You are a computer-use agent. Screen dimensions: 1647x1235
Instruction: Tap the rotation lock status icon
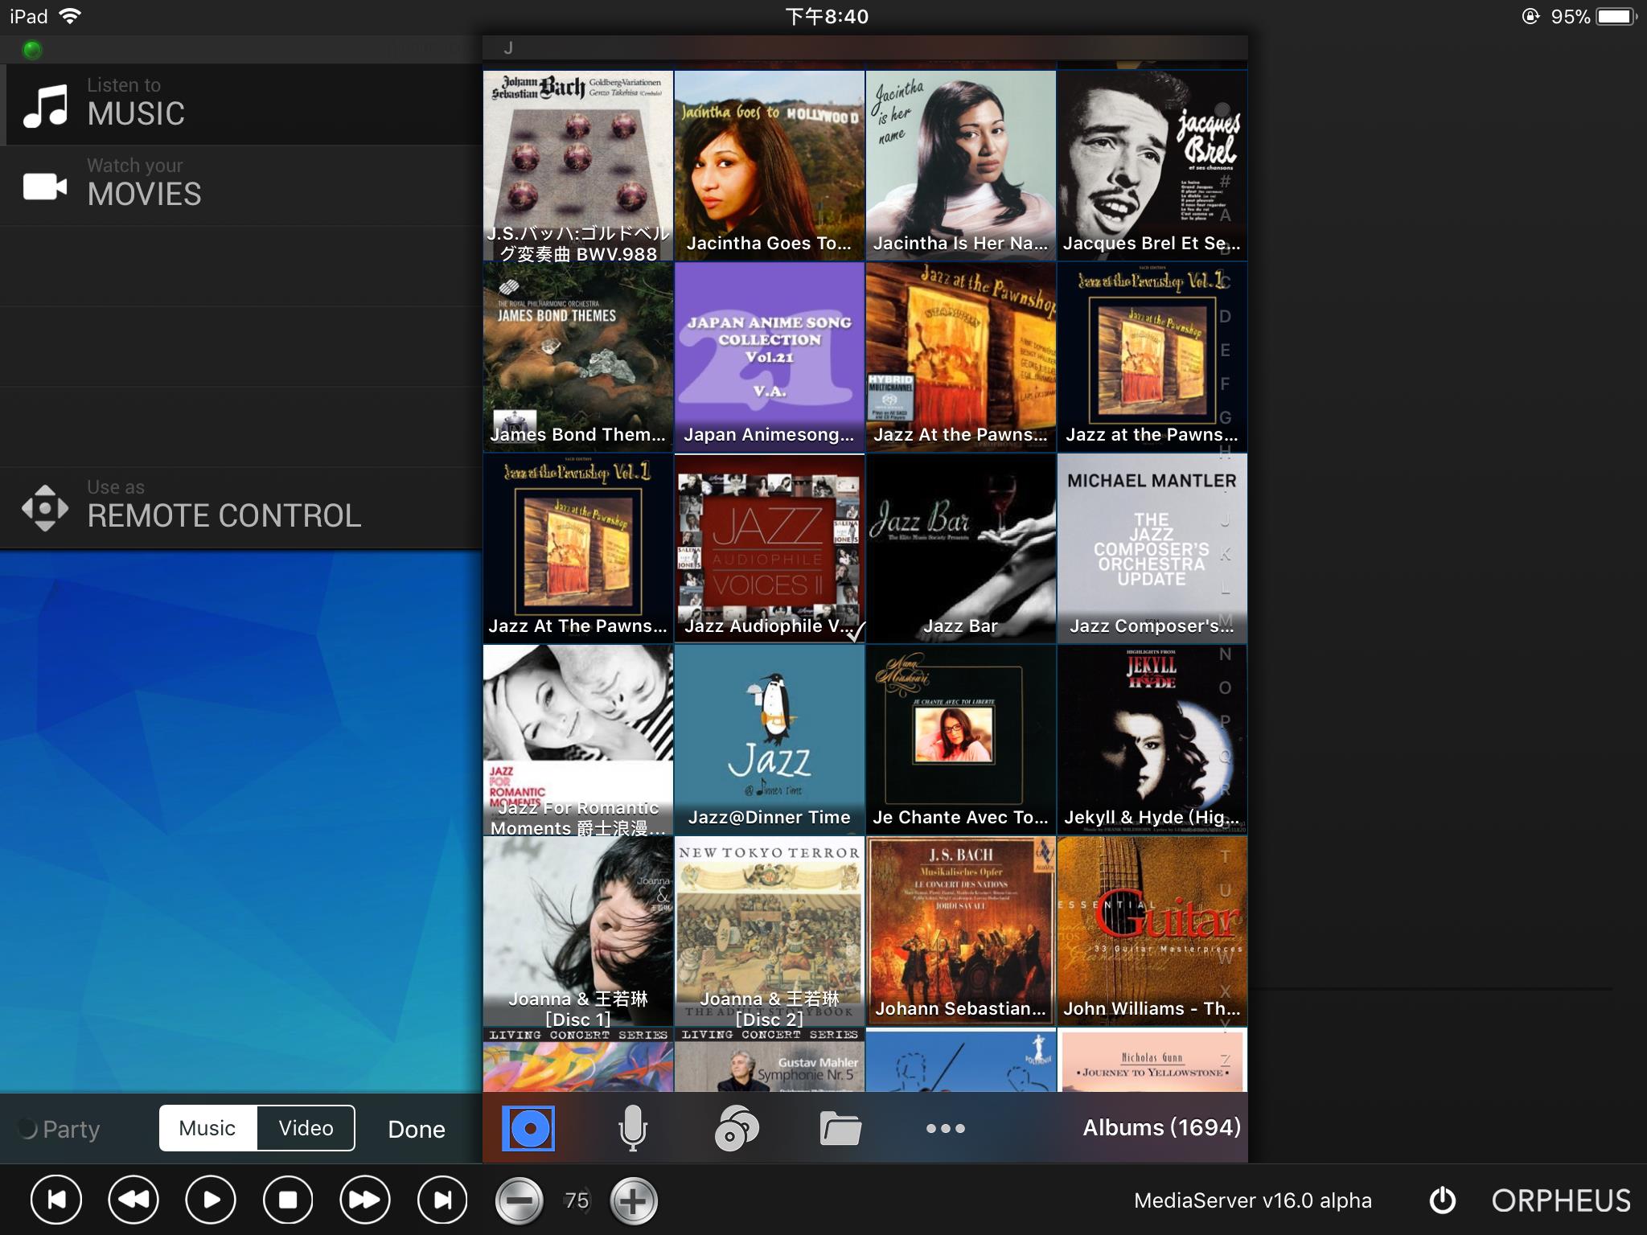coord(1530,16)
